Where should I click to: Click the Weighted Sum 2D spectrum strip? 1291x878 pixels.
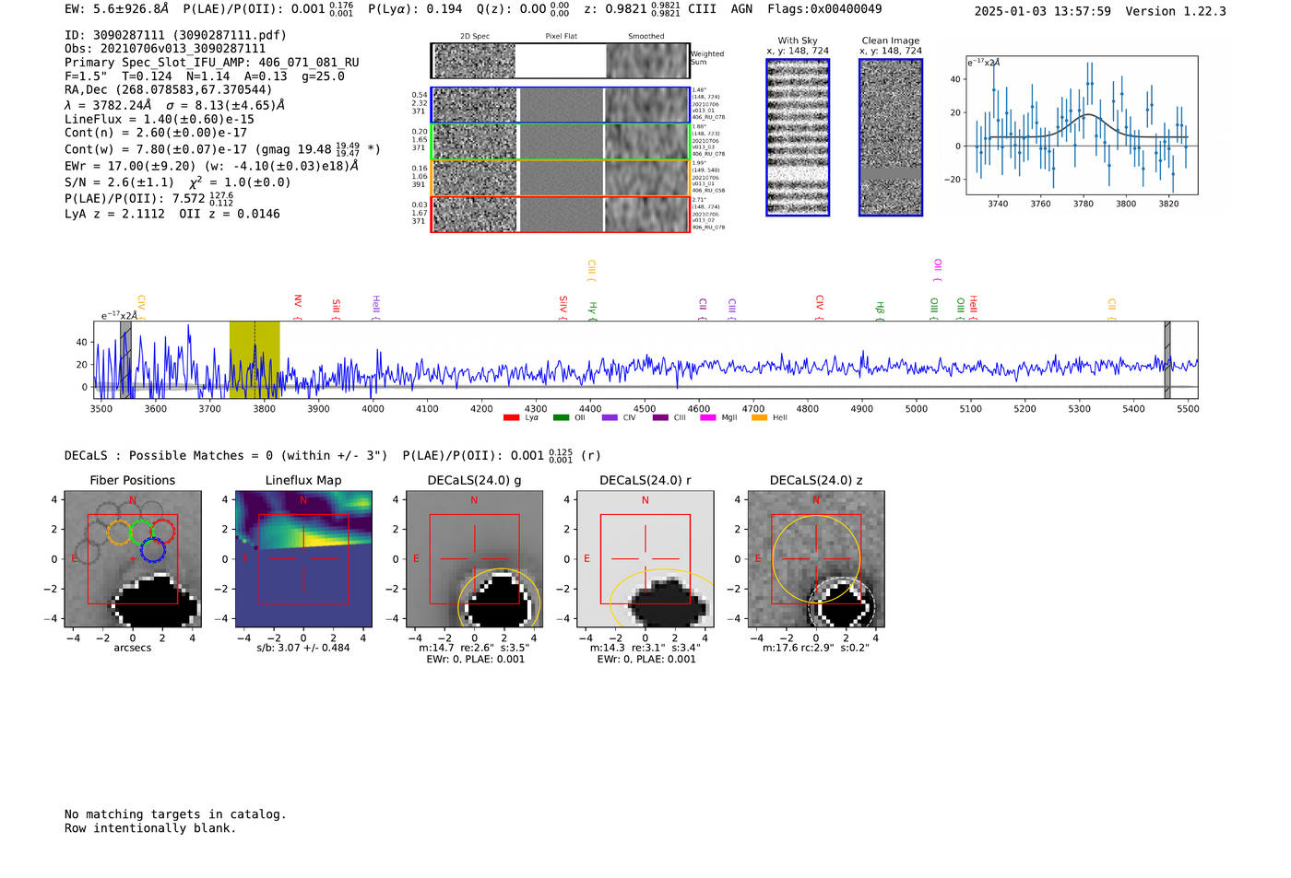[x=560, y=61]
